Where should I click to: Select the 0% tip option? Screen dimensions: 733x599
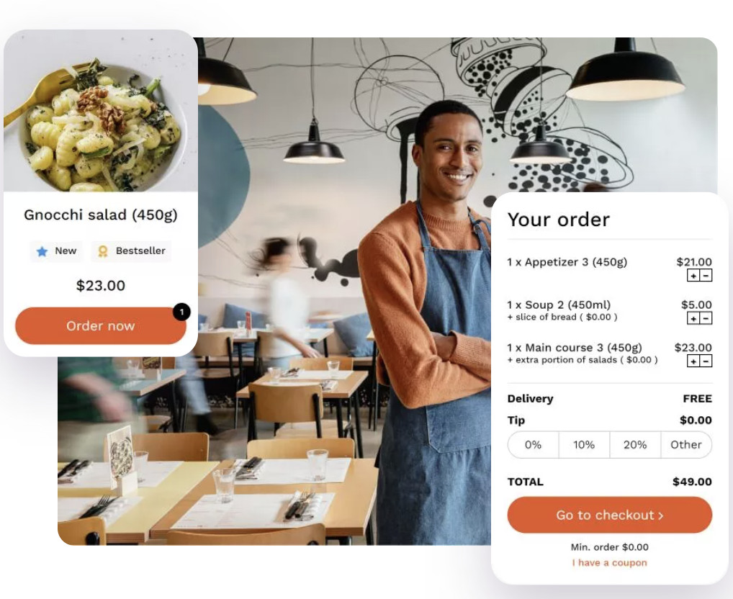point(533,445)
